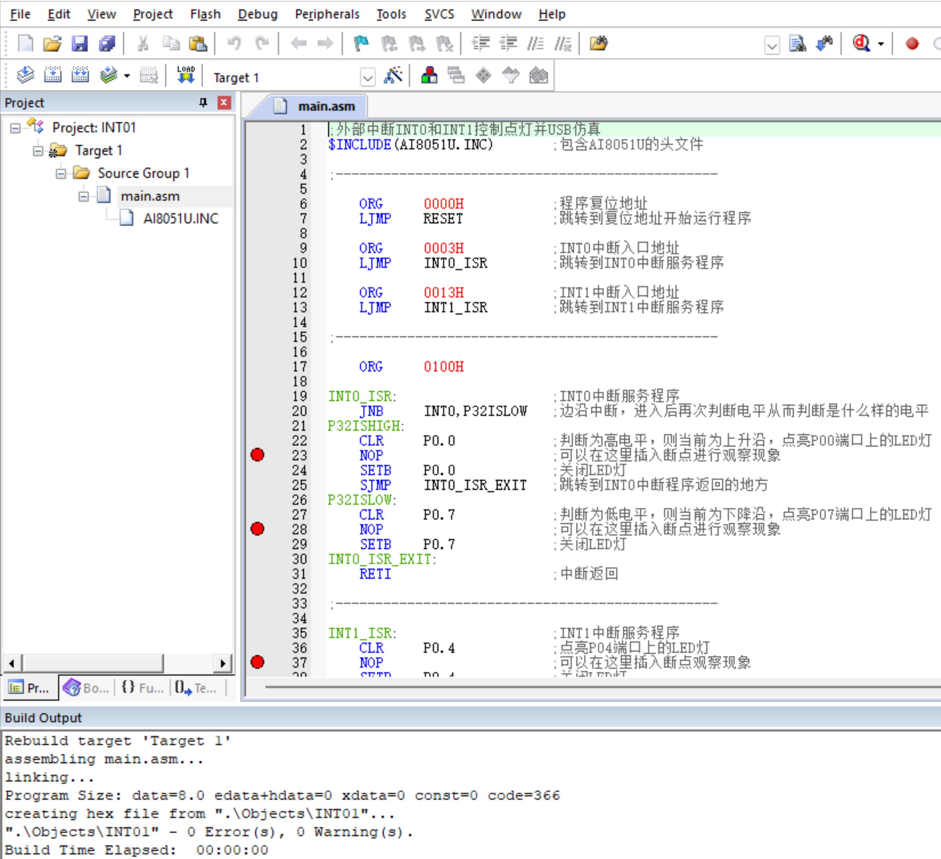Undo the last edit

(x=234, y=43)
